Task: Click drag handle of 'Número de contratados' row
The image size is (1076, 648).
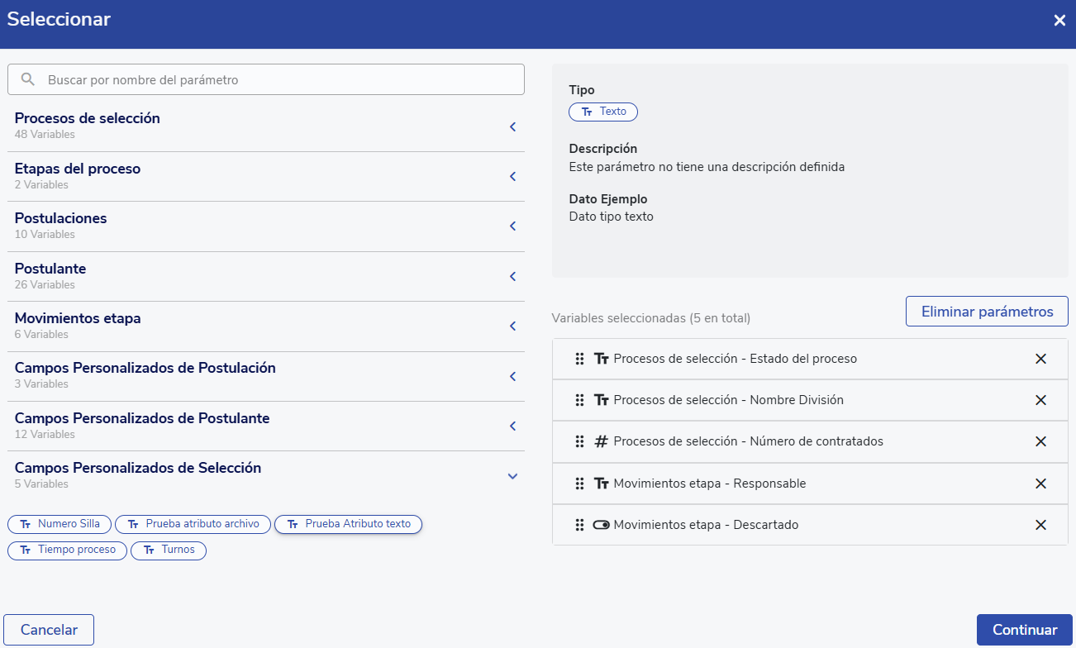Action: [579, 441]
